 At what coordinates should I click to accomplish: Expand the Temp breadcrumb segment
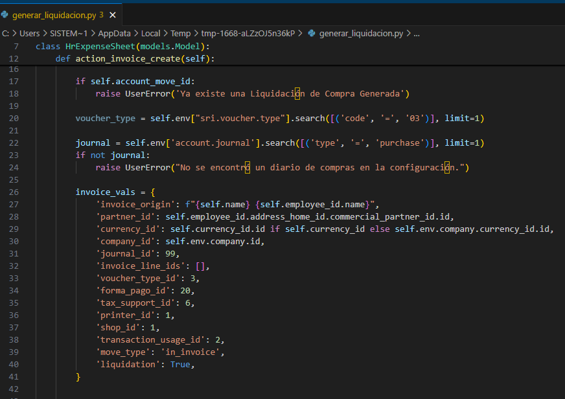180,33
